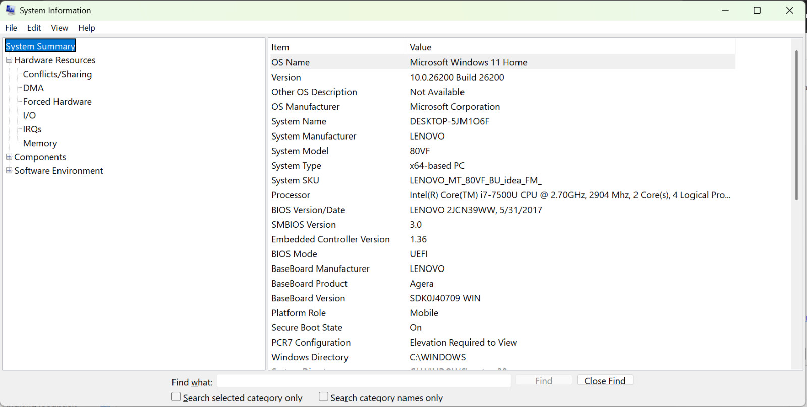Image resolution: width=807 pixels, height=407 pixels.
Task: Enable Search selected category only checkbox
Action: click(x=176, y=397)
